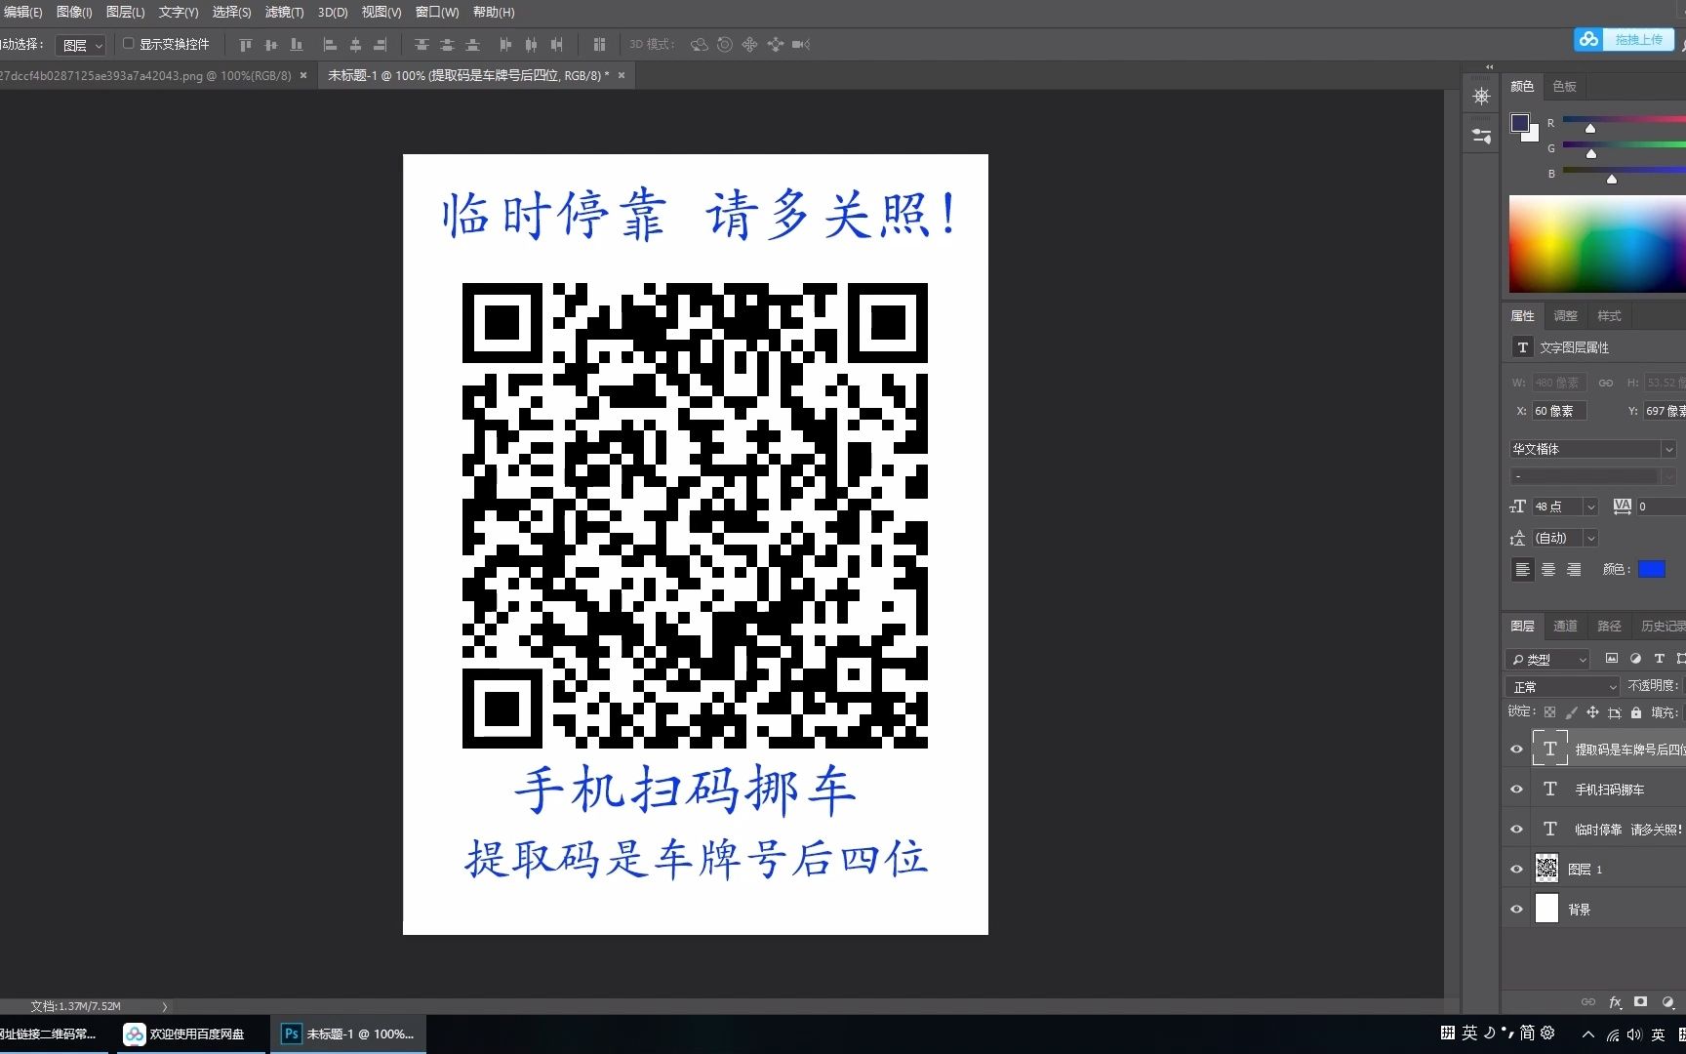Open the 图像(I) menu
This screenshot has width=1686, height=1054.
click(x=74, y=12)
